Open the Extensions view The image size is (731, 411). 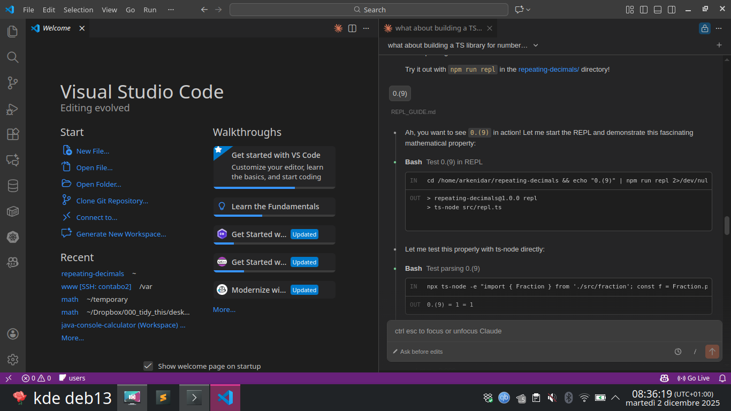tap(13, 134)
